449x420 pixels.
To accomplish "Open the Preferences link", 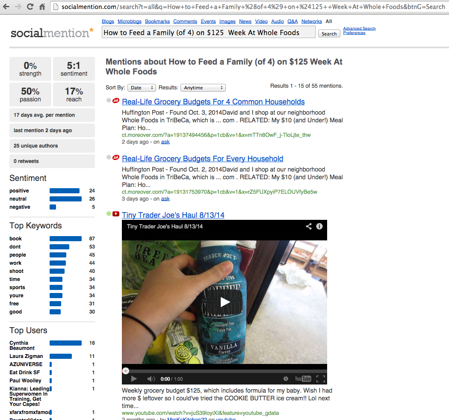I will pos(354,33).
